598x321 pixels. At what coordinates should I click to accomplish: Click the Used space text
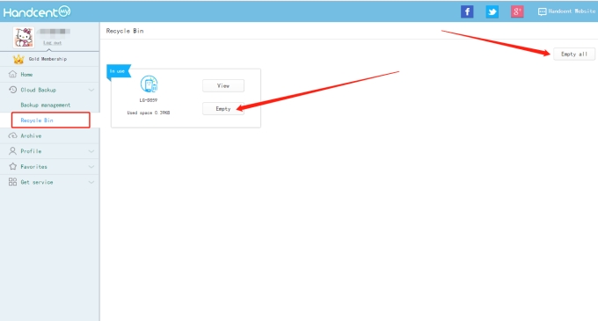coord(149,113)
